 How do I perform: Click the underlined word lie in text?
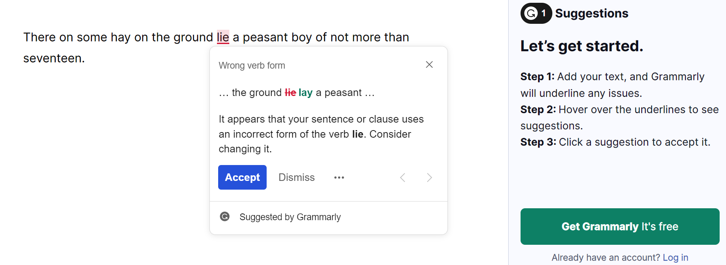[x=223, y=37]
